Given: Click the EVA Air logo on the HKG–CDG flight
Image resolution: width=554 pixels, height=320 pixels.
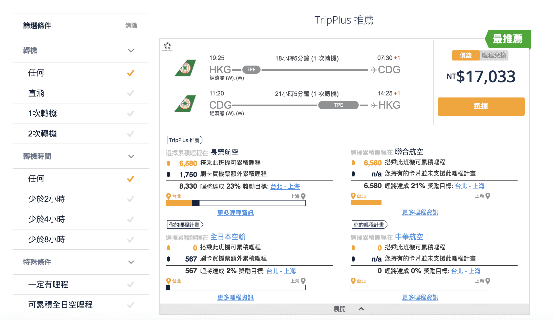Looking at the screenshot, I should (185, 68).
